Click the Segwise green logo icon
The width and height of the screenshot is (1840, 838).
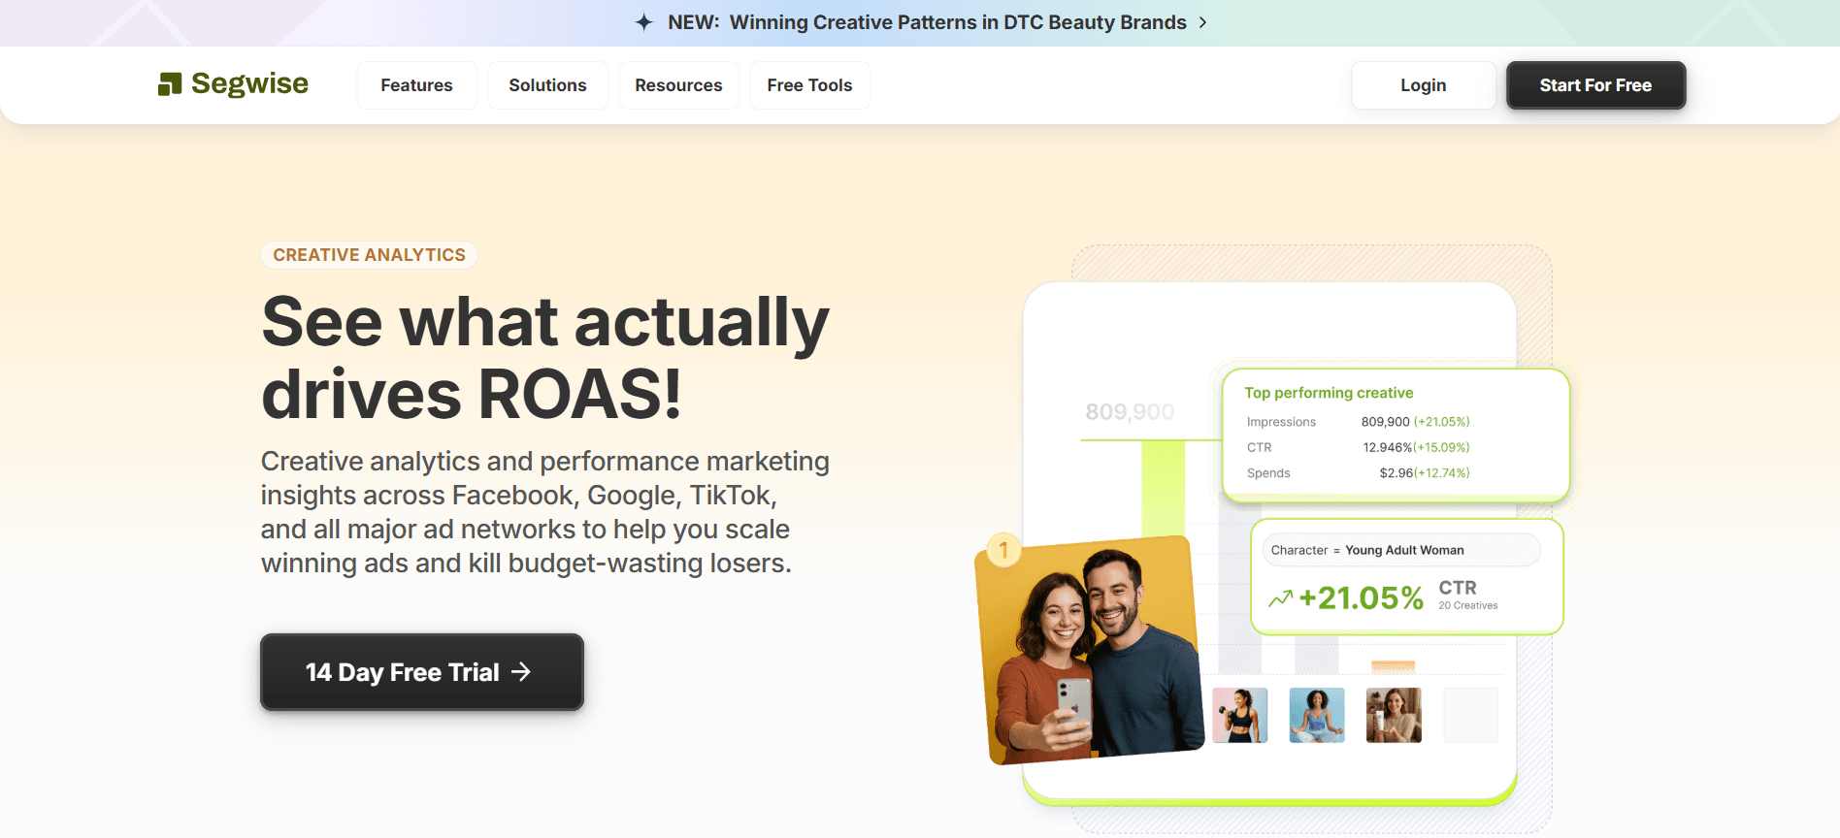pyautogui.click(x=170, y=85)
